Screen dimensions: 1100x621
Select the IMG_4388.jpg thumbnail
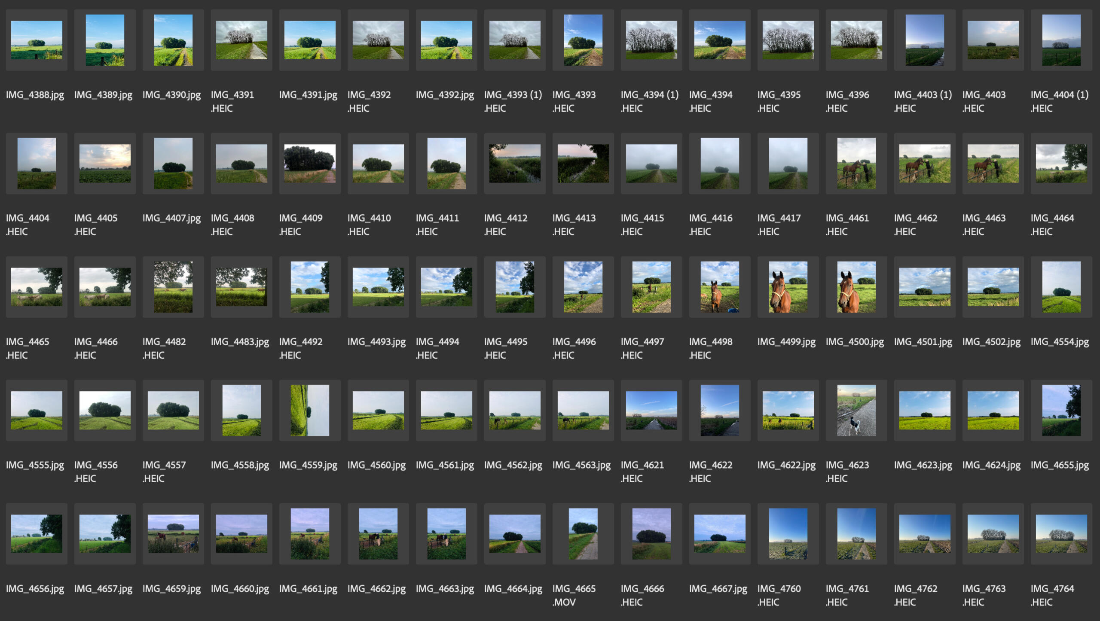[x=37, y=40]
